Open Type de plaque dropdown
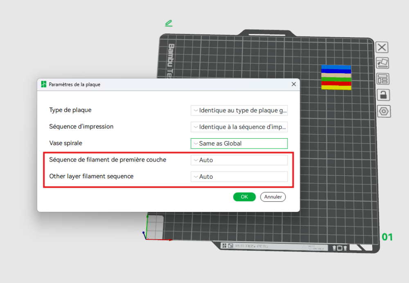The image size is (409, 283). tap(239, 110)
